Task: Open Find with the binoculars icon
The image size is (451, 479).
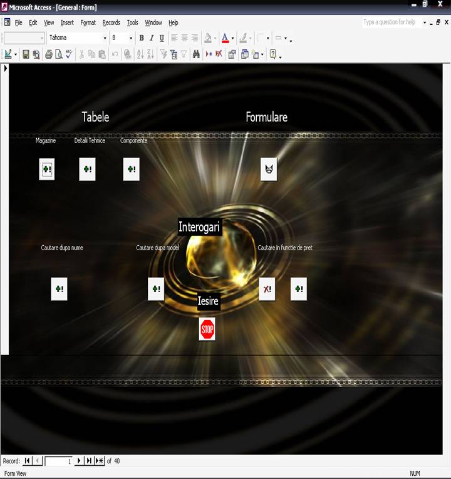Action: [195, 54]
